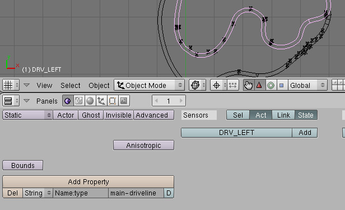
Task: Open the Global orientation dropdown
Action: coord(307,85)
